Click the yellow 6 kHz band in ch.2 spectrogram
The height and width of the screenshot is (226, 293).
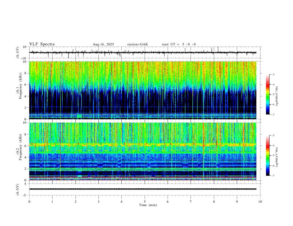[x=143, y=144]
